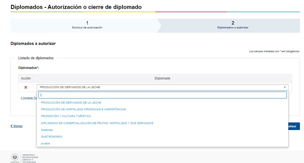Choose the Sistemas option
Viewport: 304px width, 163px height.
point(47,130)
